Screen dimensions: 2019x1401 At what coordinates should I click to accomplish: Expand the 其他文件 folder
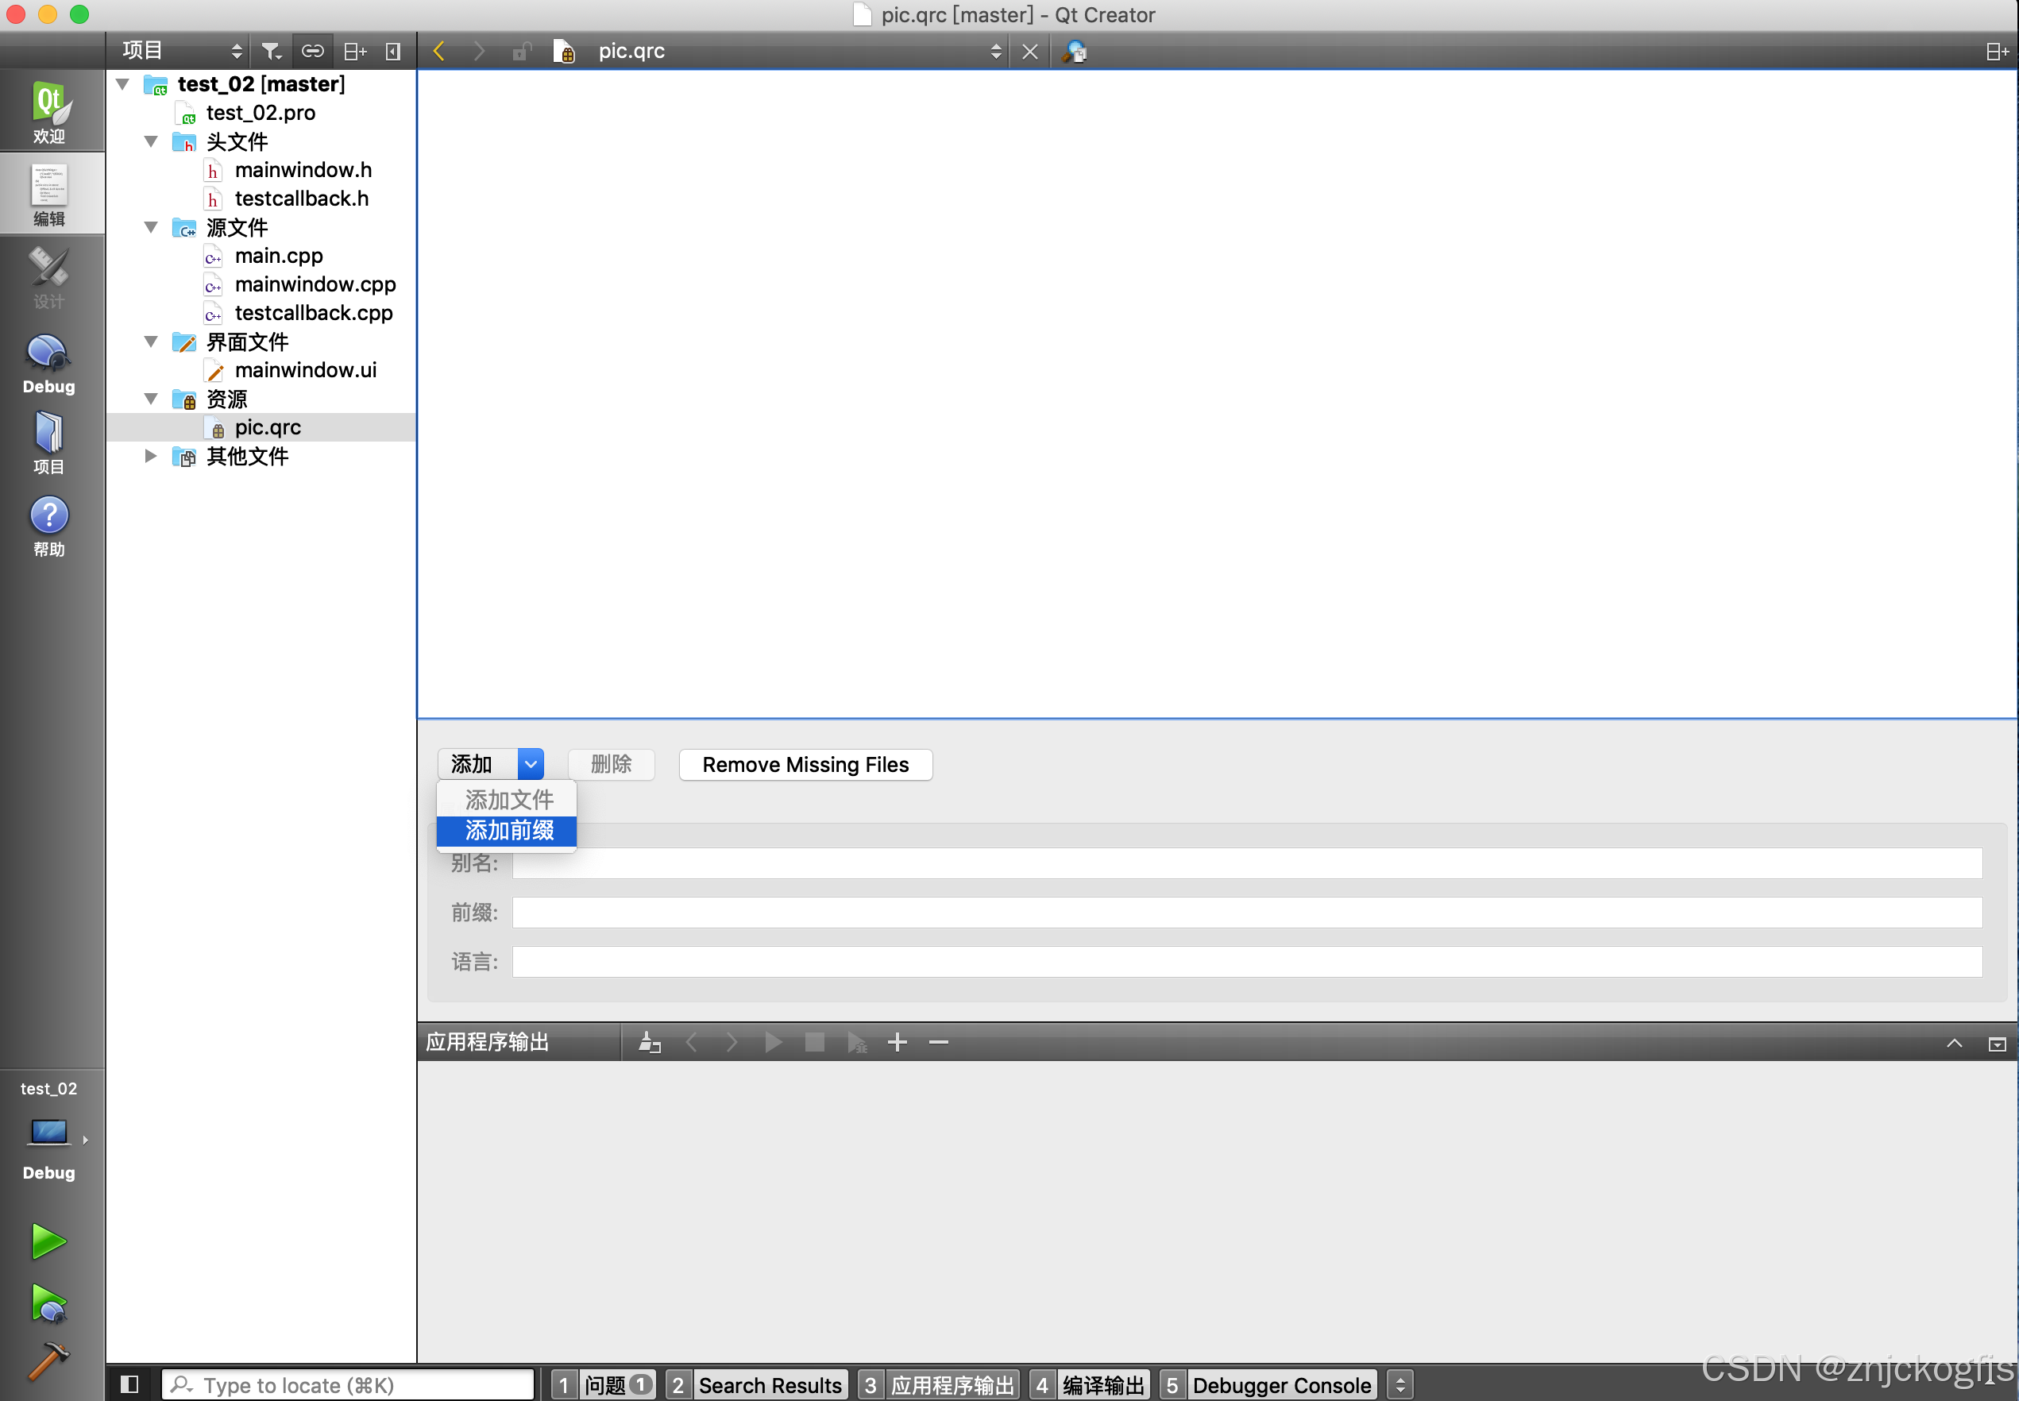(151, 456)
